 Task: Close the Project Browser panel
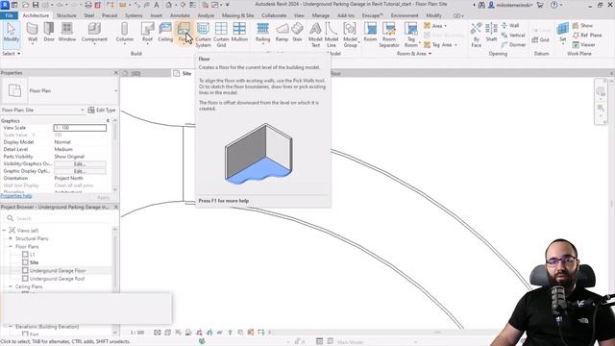pos(115,207)
